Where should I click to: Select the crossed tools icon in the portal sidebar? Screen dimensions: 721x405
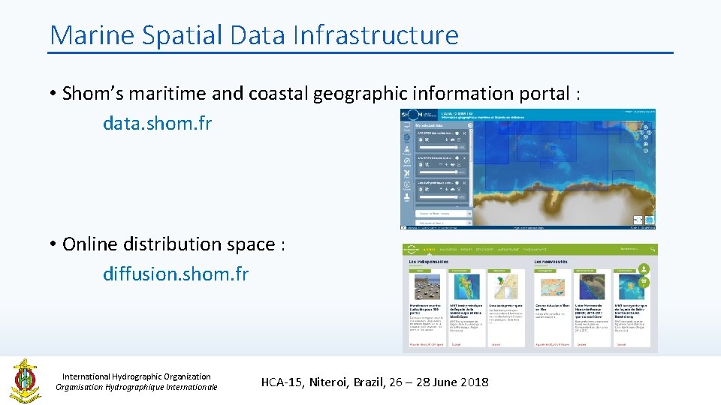point(407,172)
